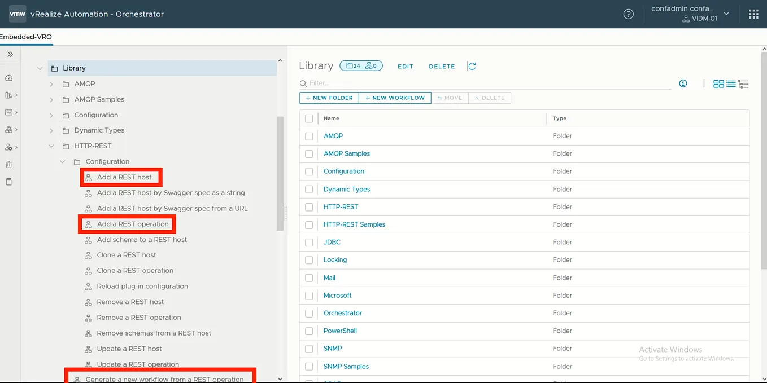The width and height of the screenshot is (767, 383).
Task: Select the Administration user-gear icon in sidebar
Action: click(8, 147)
